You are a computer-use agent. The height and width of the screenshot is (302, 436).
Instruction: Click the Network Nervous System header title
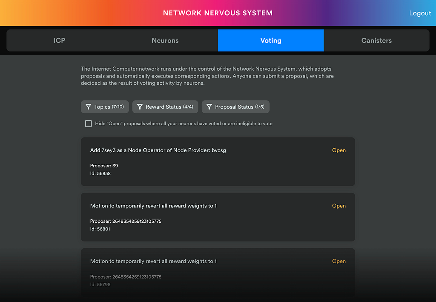[x=218, y=13]
